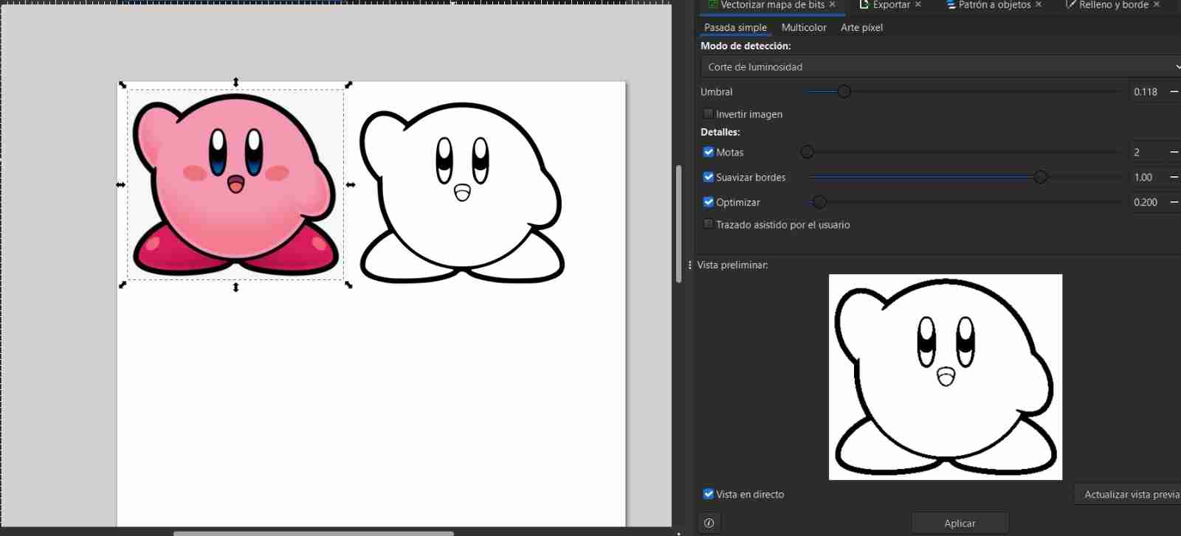Click the Aplicar button
Screen dimensions: 1181x536
(960, 523)
